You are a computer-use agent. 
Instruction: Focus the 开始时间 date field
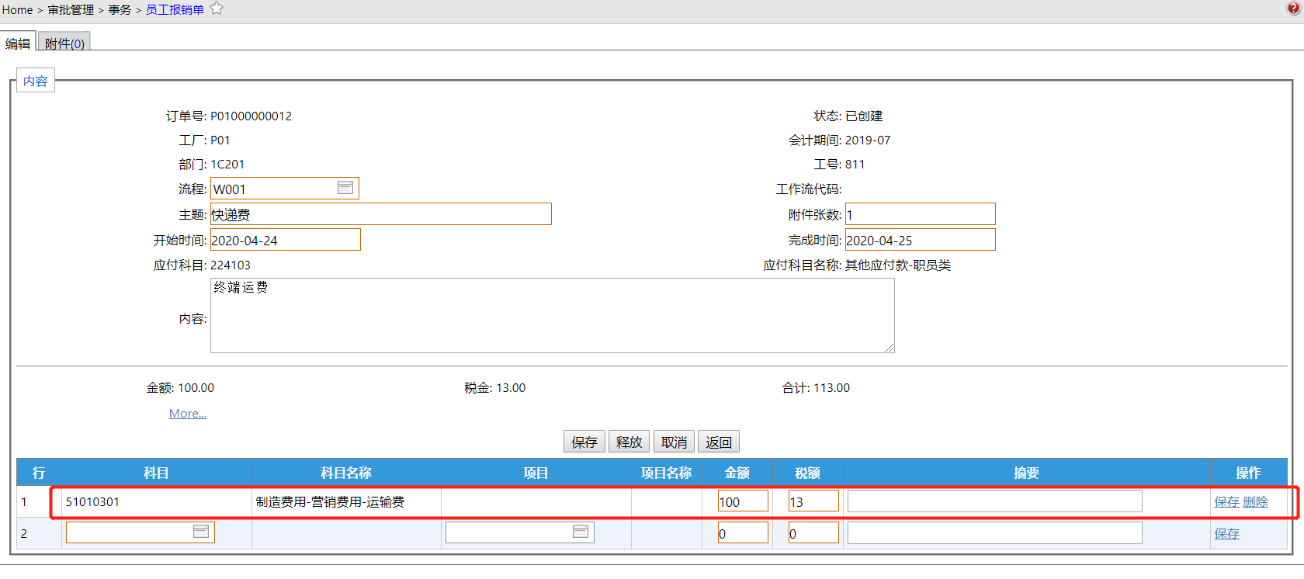(x=286, y=240)
